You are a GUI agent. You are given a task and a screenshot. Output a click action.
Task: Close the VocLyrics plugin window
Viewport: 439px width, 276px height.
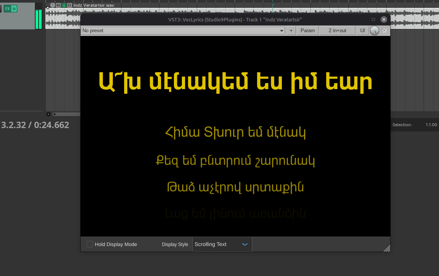[384, 19]
